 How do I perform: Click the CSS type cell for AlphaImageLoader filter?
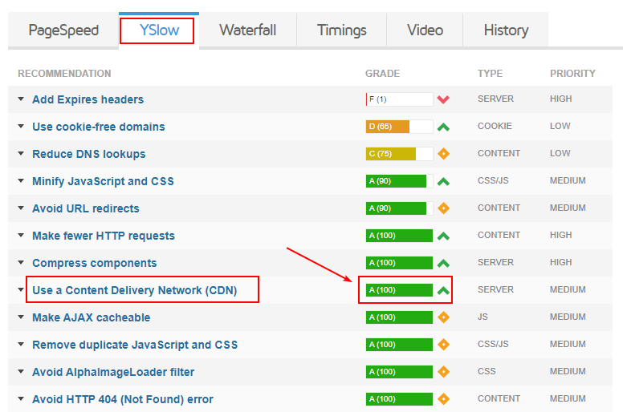click(x=487, y=371)
